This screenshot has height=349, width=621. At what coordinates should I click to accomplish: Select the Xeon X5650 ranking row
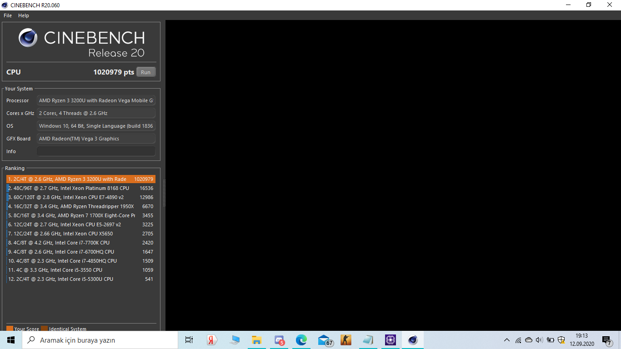click(81, 234)
